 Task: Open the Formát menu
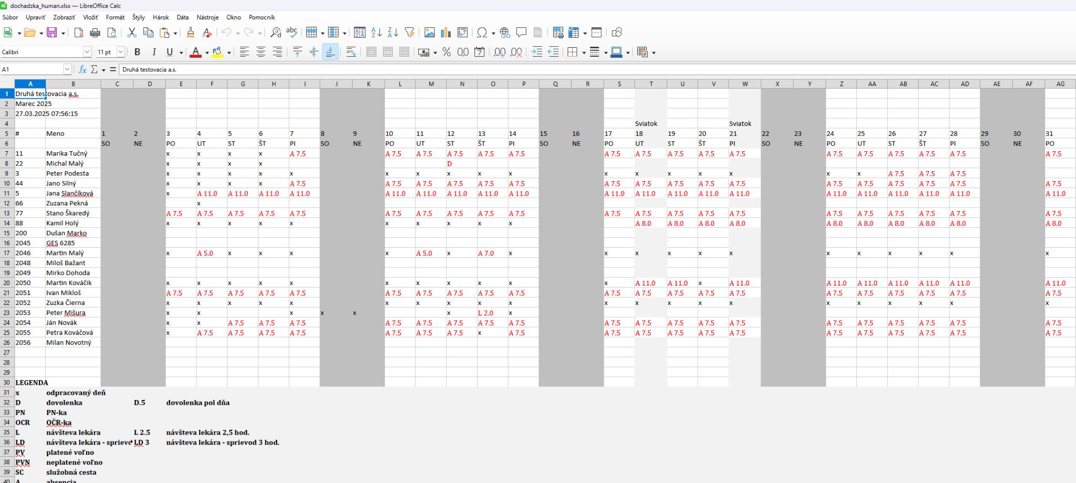pyautogui.click(x=115, y=17)
